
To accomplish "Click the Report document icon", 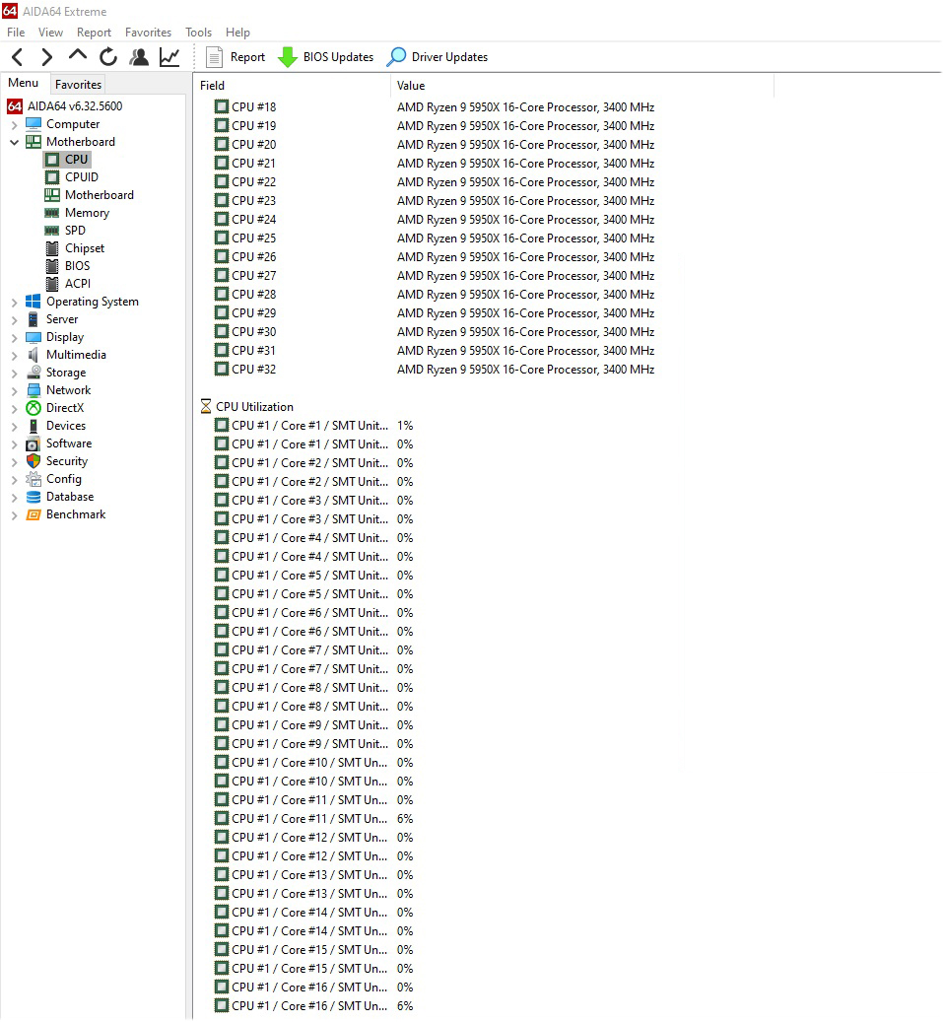I will pos(214,57).
